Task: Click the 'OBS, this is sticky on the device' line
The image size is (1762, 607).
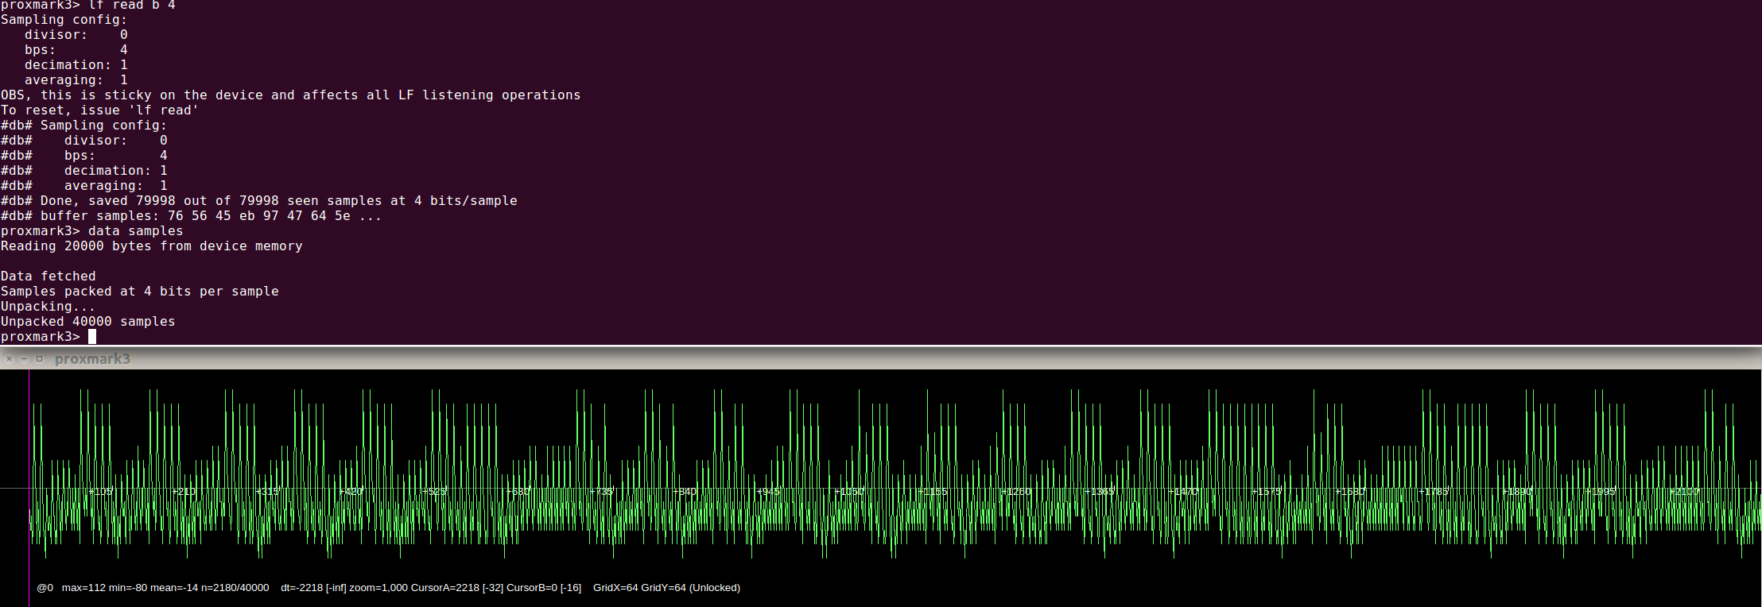Action: 291,95
